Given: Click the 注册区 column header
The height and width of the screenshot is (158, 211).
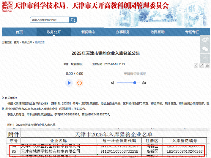Looking at the screenshot, I should [152, 141].
